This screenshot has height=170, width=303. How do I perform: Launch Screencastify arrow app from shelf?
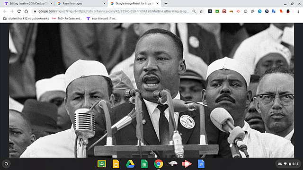pyautogui.click(x=187, y=164)
